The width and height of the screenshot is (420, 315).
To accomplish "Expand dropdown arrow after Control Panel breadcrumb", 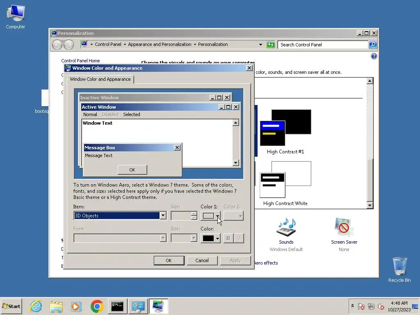I will (125, 45).
